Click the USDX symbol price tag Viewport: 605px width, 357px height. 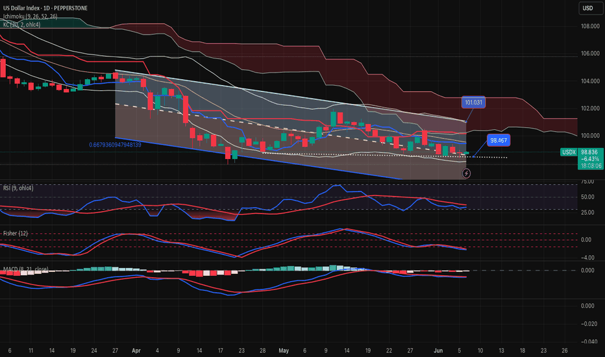pyautogui.click(x=569, y=152)
